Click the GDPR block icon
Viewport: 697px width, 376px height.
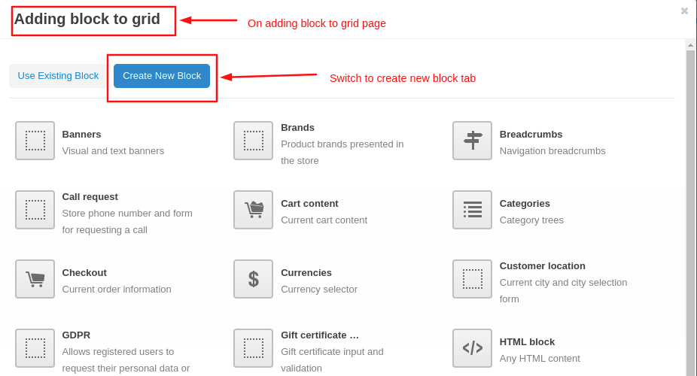35,348
